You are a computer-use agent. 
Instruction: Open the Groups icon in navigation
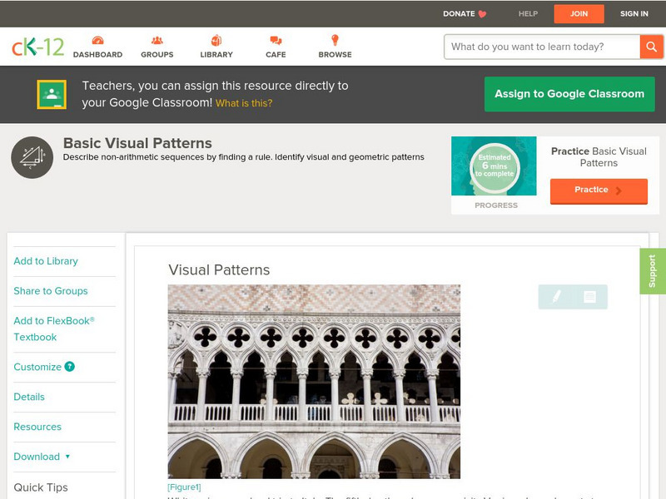(157, 41)
